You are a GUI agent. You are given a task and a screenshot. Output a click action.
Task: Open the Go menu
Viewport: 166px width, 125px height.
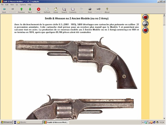(17, 4)
